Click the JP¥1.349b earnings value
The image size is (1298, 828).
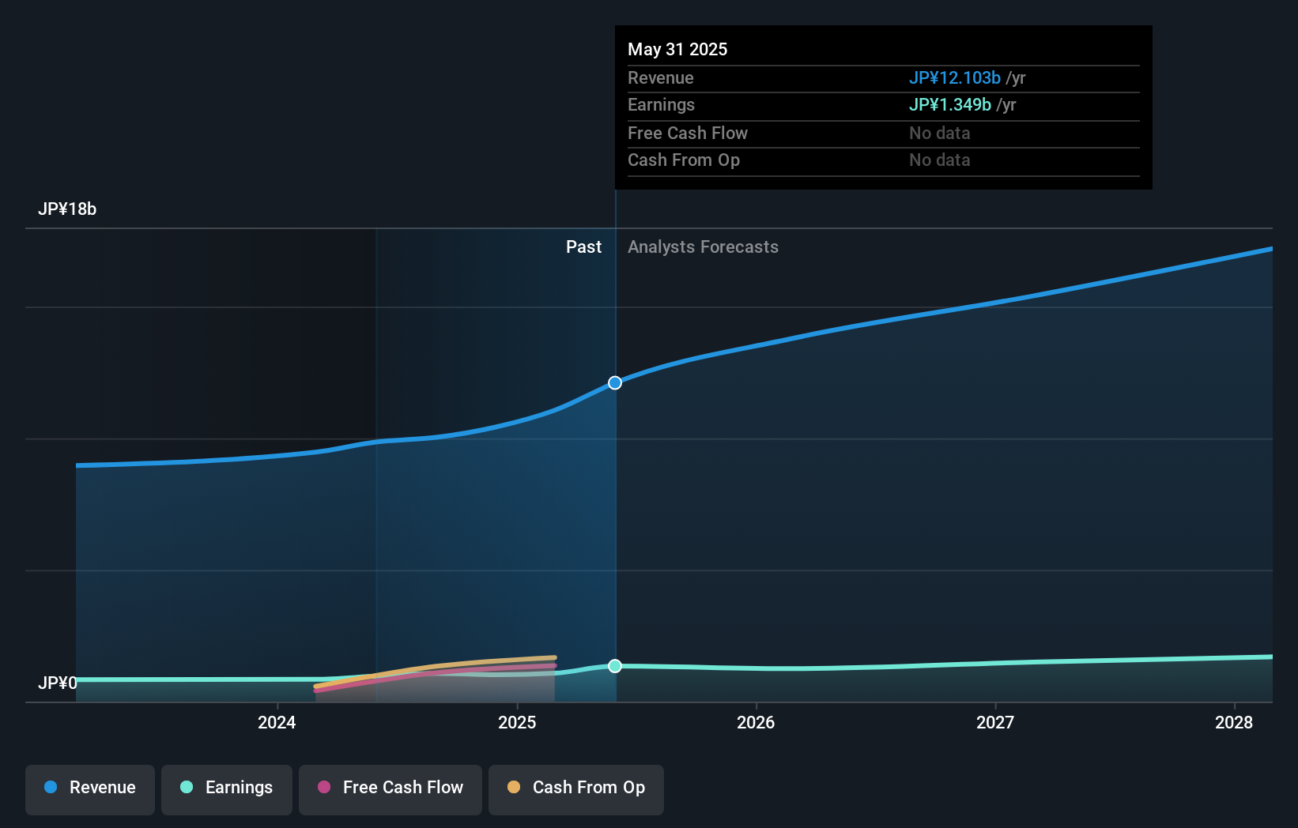950,104
